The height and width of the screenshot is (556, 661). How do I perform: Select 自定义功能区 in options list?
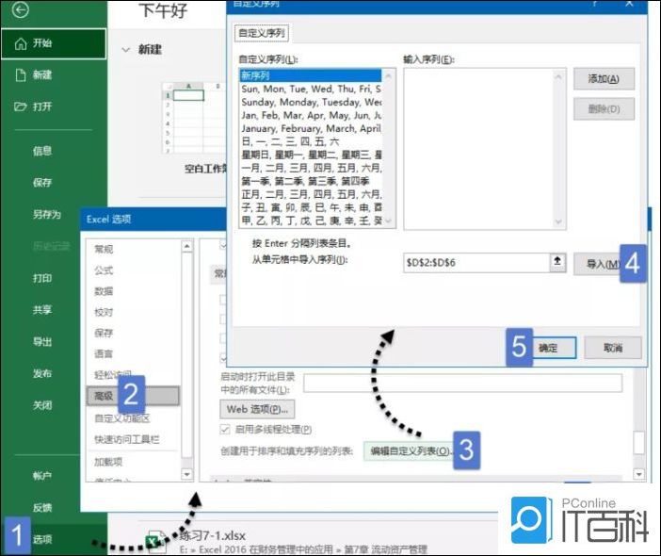[121, 418]
